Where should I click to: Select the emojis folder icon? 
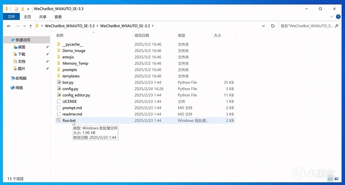click(x=59, y=57)
